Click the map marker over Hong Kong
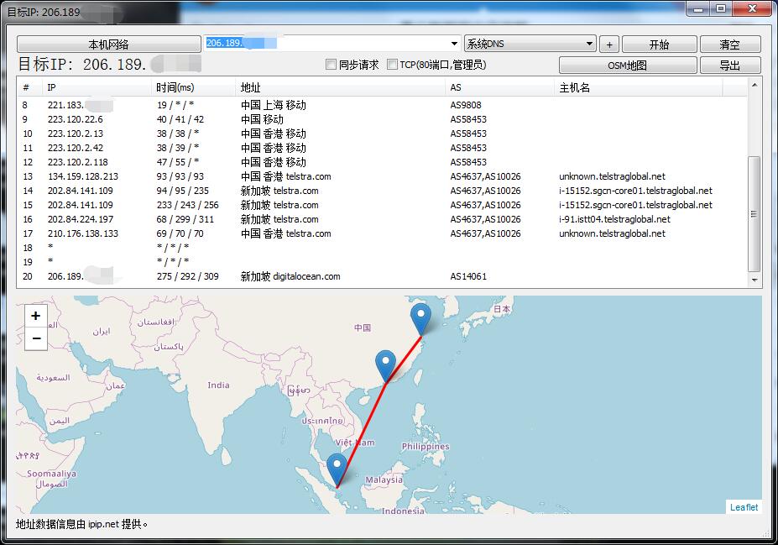 [385, 366]
